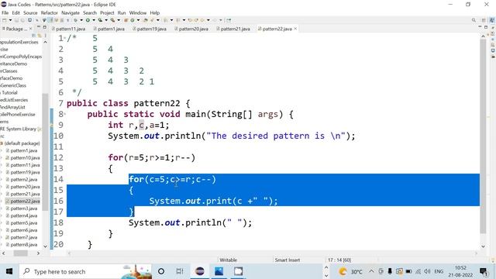This screenshot has height=279, width=496.
Task: Open the Windows Start menu
Action: tap(9, 271)
